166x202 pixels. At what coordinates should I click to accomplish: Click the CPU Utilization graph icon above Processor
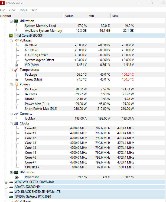click(x=16, y=172)
